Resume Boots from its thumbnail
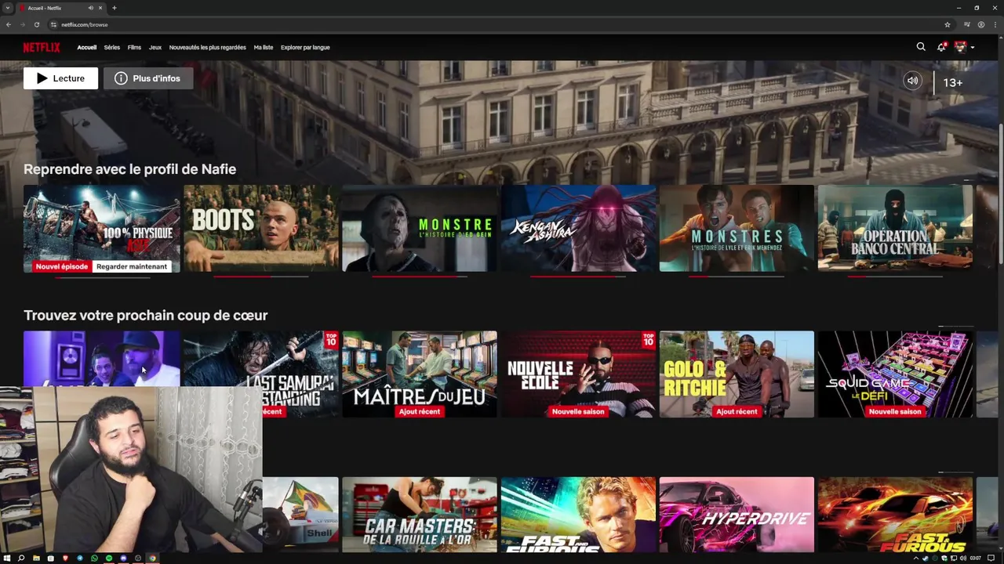Screen dimensions: 1004x564 click(x=261, y=228)
